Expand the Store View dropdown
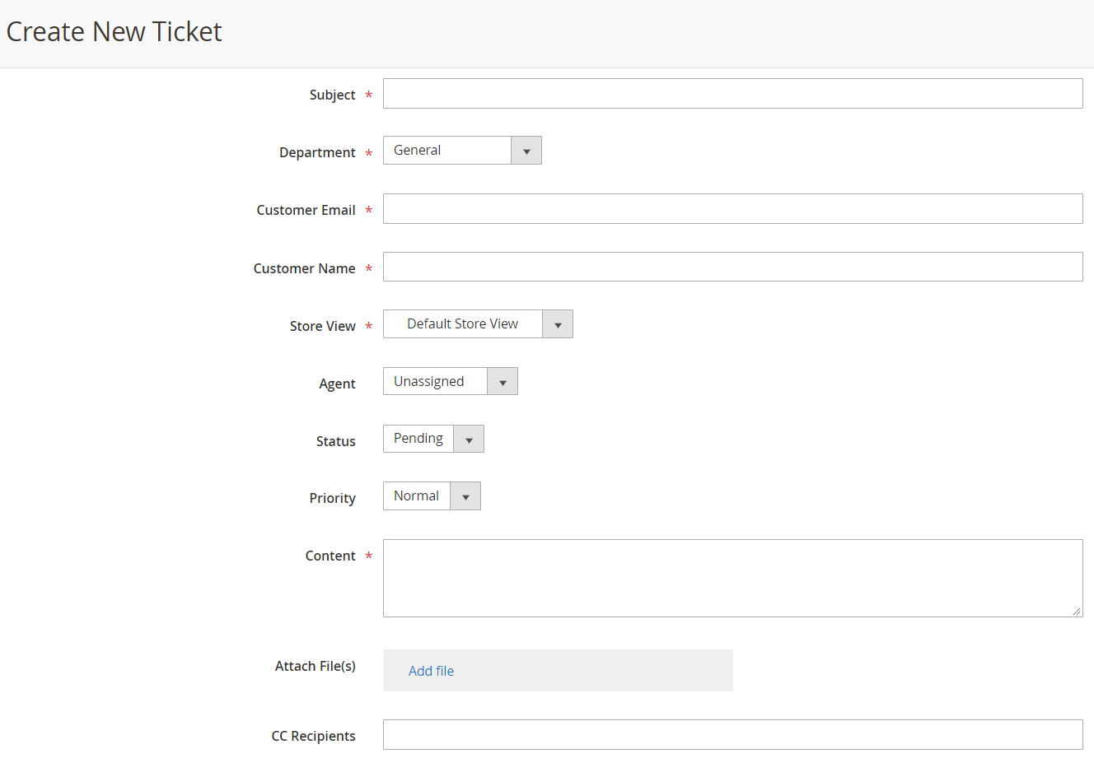The image size is (1094, 763). coord(478,324)
